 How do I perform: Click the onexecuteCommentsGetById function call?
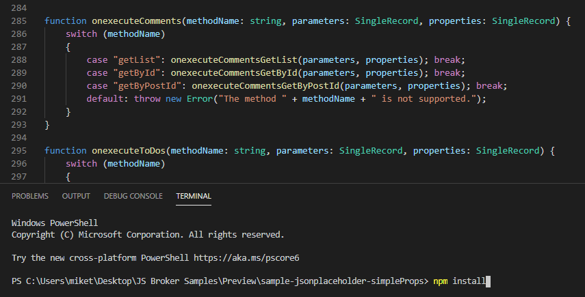(x=234, y=73)
